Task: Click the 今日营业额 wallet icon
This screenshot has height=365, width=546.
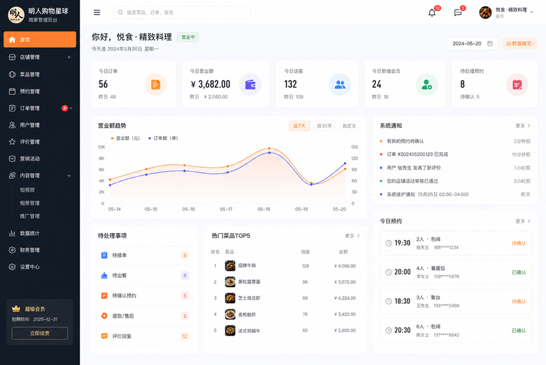Action: (x=250, y=84)
